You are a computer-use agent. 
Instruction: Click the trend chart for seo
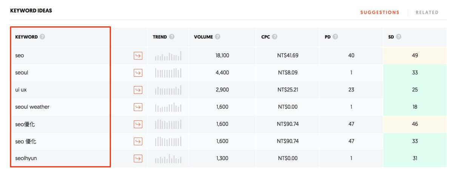tap(168, 56)
